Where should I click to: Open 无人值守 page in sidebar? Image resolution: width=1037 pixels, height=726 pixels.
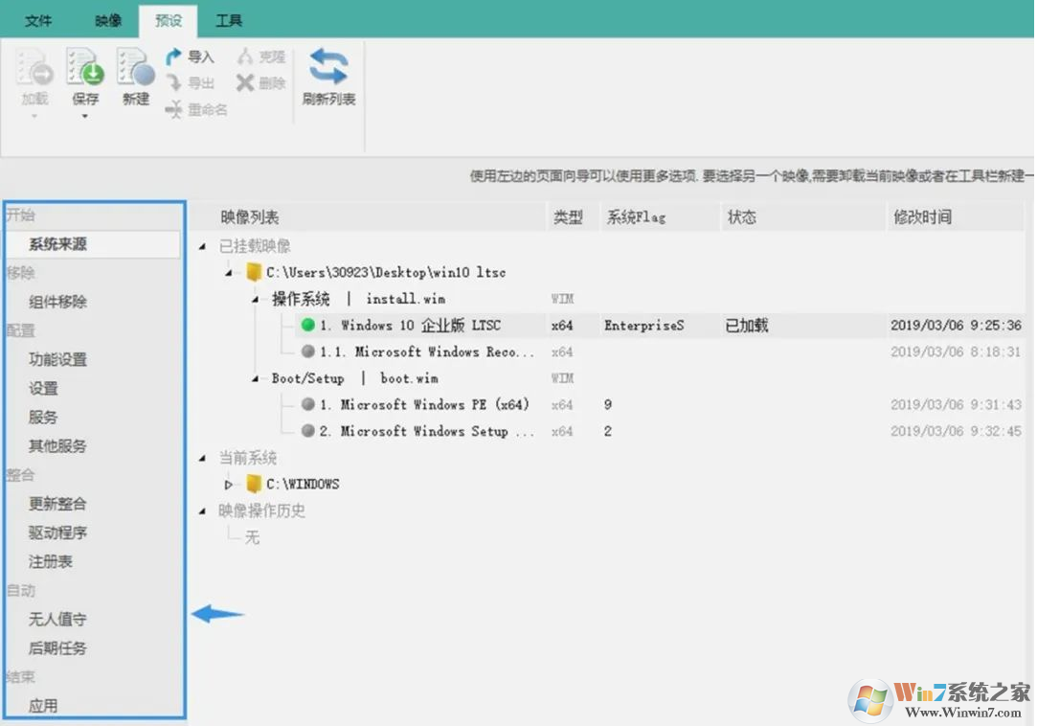point(57,620)
